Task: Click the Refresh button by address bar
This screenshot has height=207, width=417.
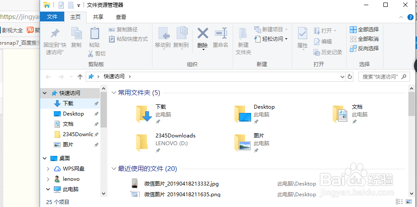Action: (x=350, y=77)
